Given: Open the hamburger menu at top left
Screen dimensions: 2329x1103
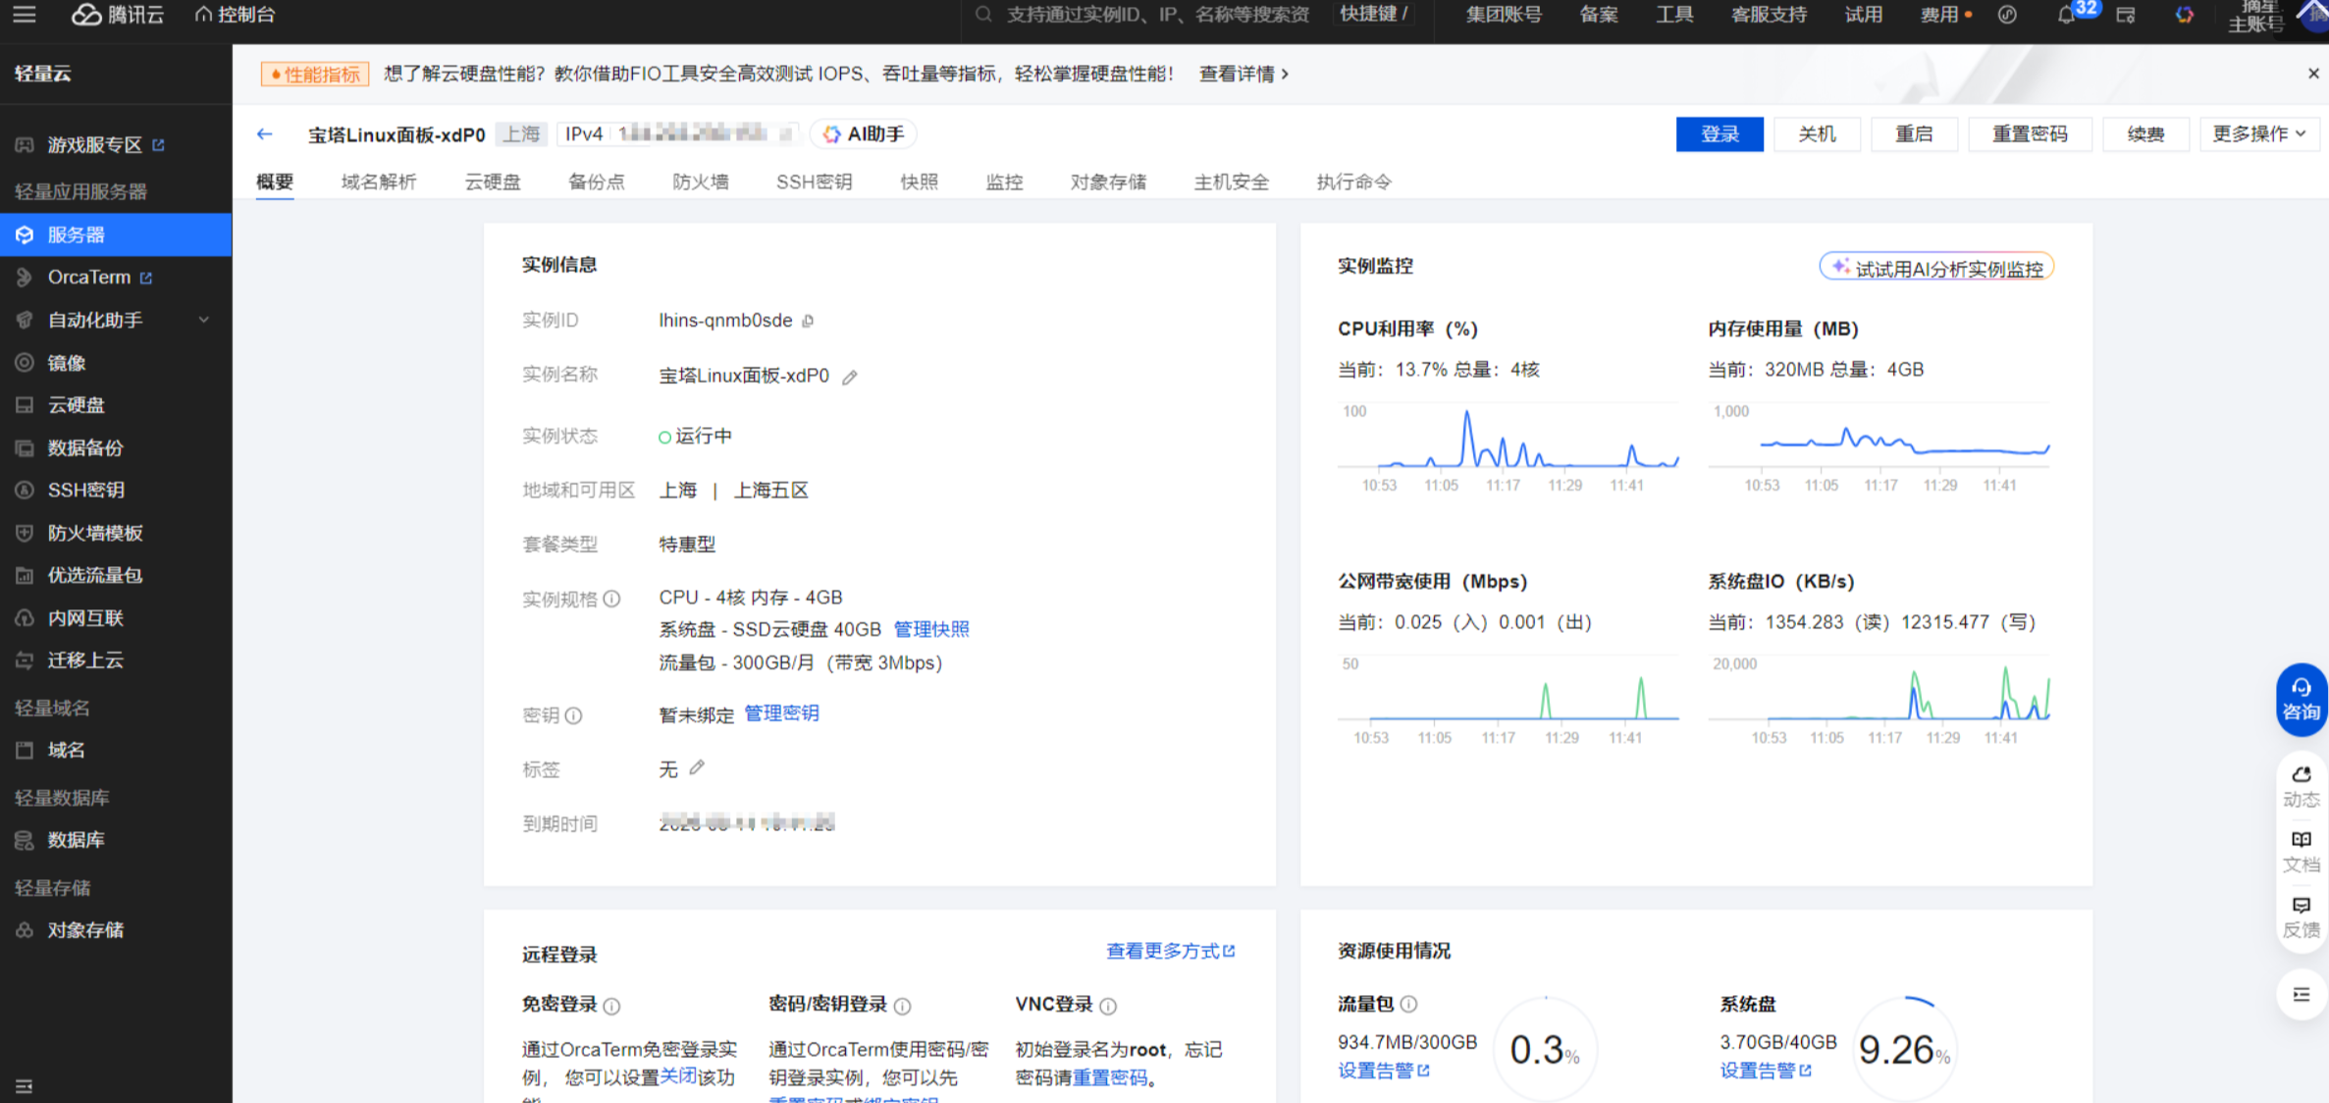Looking at the screenshot, I should (x=25, y=15).
